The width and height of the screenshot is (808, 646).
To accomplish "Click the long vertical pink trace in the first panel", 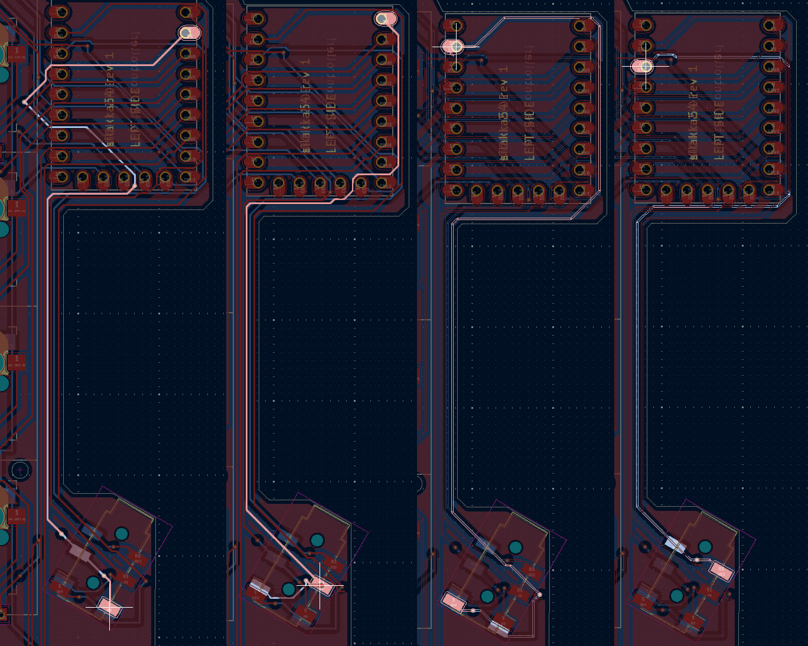I will point(48,354).
